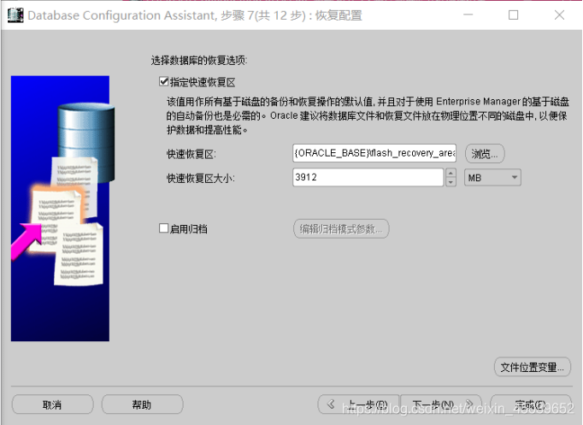
Task: Click the 快速恢复区 path input field
Action: 374,153
